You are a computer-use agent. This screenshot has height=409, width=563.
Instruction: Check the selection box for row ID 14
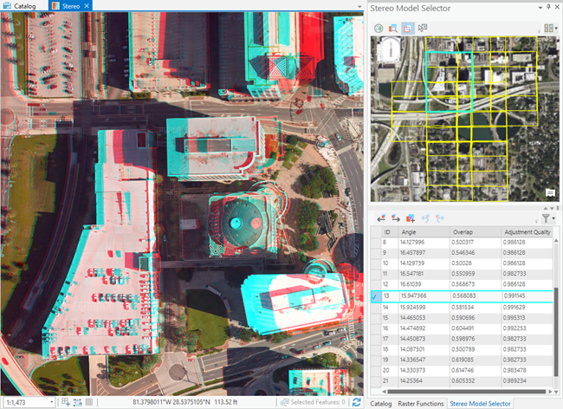(376, 308)
